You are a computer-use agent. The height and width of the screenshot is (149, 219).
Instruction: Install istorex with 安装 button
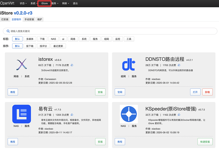coord(100,92)
